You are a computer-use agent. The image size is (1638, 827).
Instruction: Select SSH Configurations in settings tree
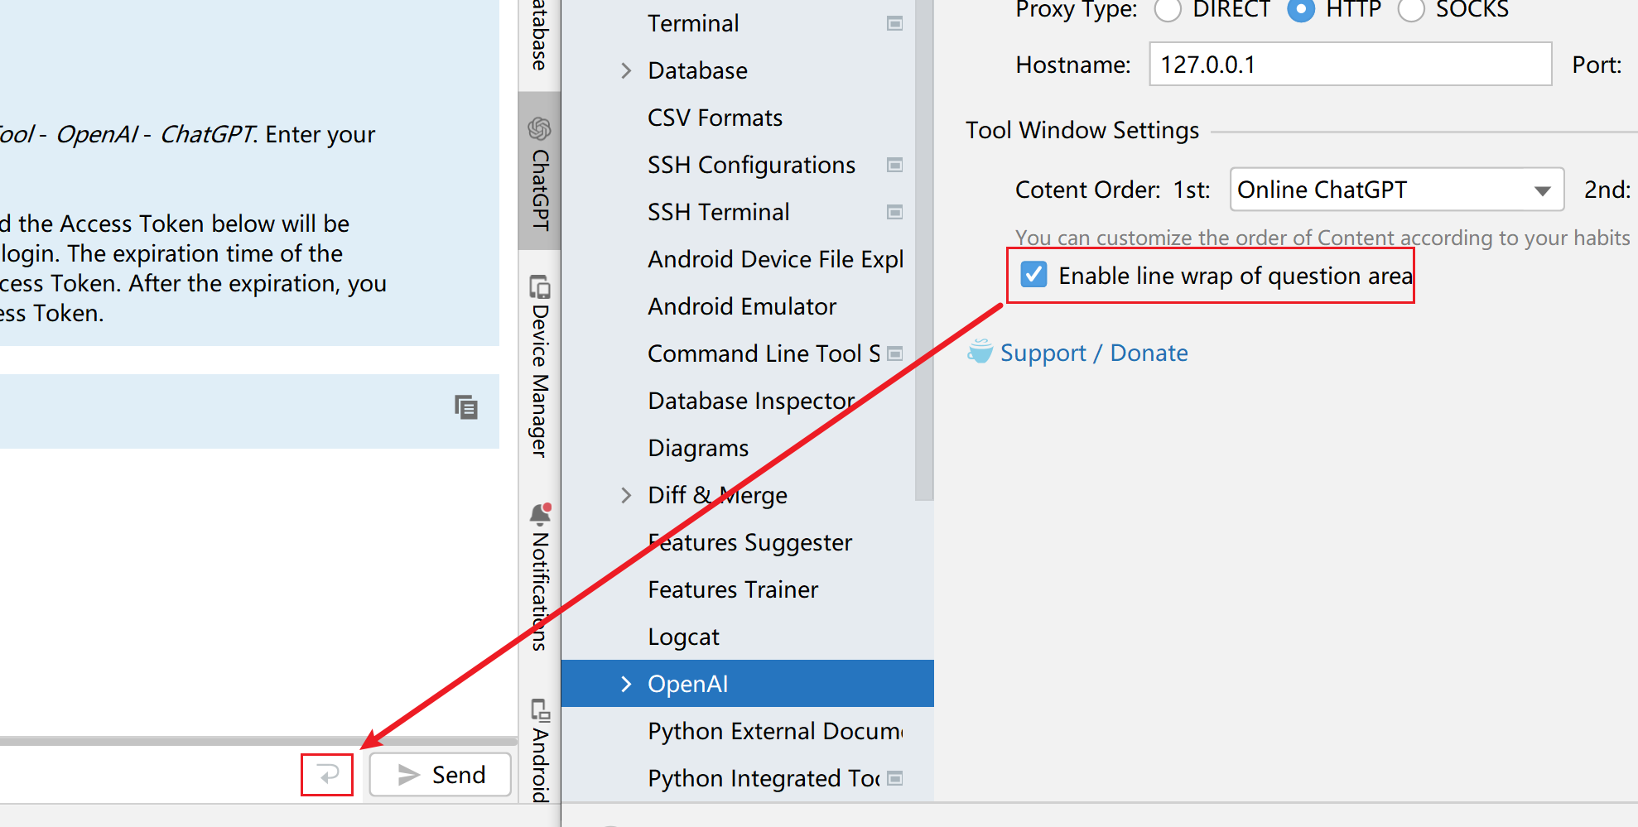tap(751, 165)
